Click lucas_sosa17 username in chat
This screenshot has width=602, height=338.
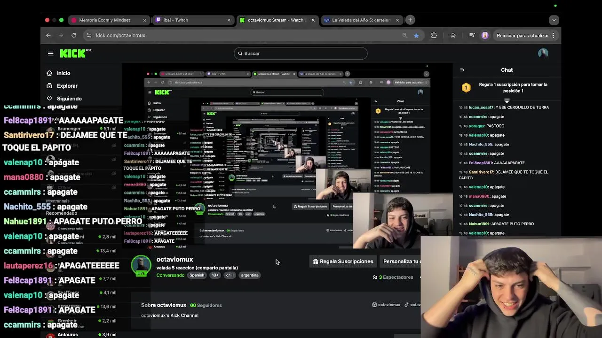(x=481, y=108)
